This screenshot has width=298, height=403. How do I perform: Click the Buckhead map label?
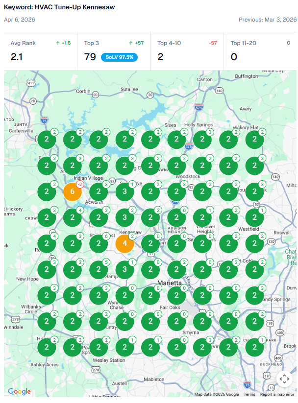pyautogui.click(x=271, y=364)
